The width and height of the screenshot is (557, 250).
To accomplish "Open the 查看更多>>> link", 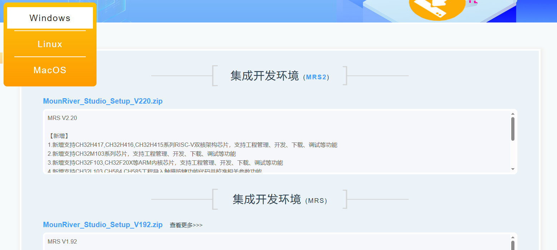I will [x=186, y=225].
